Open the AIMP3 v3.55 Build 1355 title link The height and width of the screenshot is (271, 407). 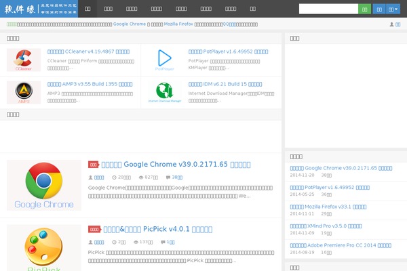click(90, 84)
